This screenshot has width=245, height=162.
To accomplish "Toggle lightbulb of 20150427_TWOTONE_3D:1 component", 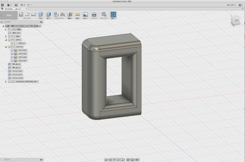I will pos(9,82).
